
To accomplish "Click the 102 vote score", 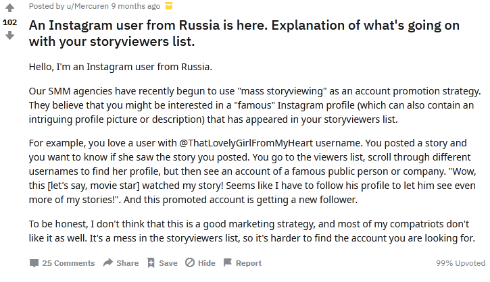I will pyautogui.click(x=9, y=22).
